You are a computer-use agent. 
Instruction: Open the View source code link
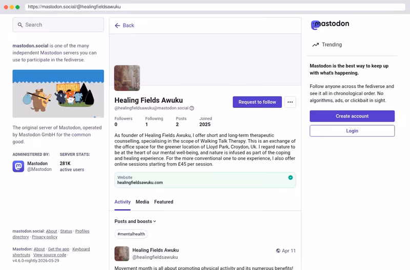[x=50, y=255]
